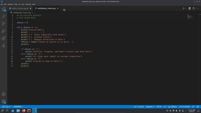Open the Selection menu
The image size is (201, 113).
pyautogui.click(x=10, y=4)
